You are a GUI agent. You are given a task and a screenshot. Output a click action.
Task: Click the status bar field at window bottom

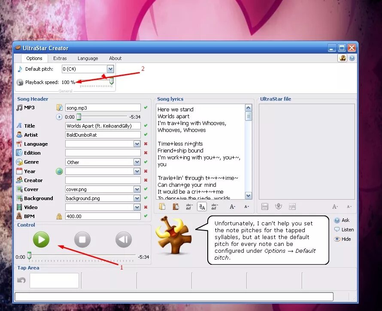click(x=174, y=297)
